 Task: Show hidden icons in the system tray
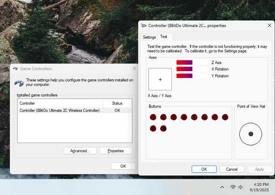point(222,187)
